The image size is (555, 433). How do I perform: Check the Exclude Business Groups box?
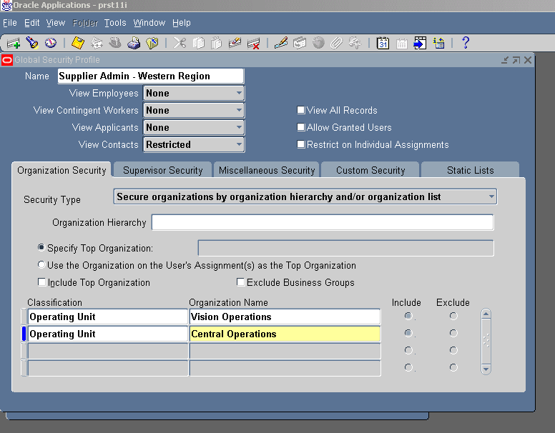tap(241, 282)
